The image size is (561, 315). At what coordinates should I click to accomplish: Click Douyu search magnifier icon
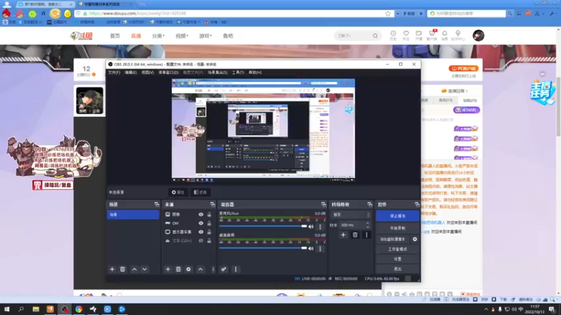pyautogui.click(x=375, y=36)
